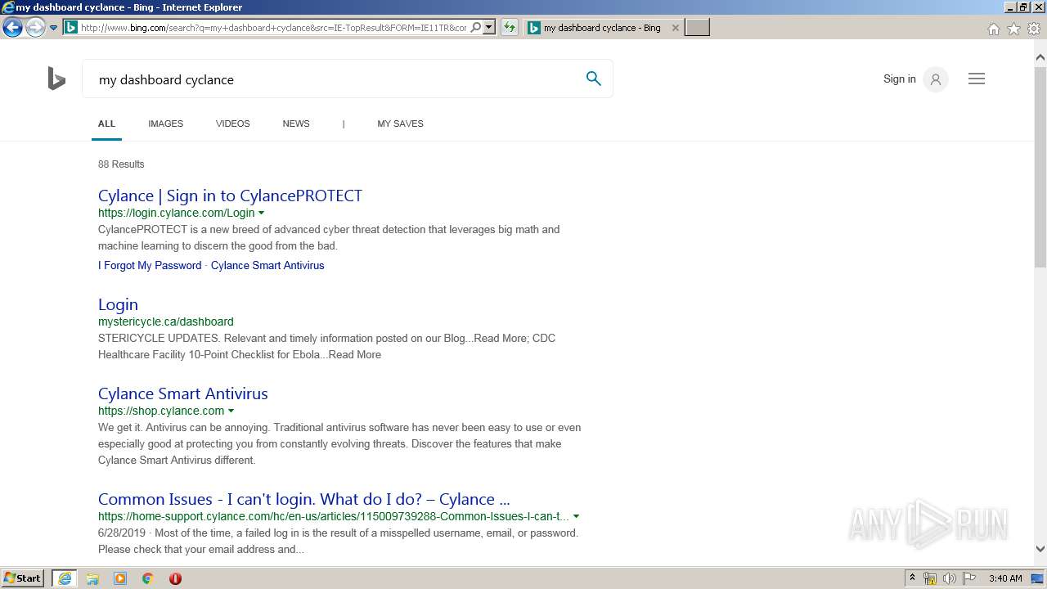Open IE Tools gear menu

[x=1034, y=29]
